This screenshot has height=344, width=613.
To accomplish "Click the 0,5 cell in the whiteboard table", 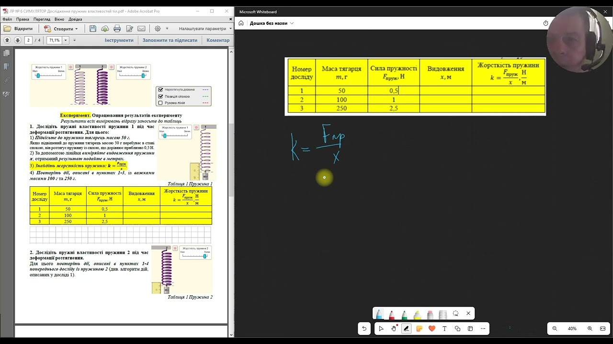I will [x=393, y=90].
